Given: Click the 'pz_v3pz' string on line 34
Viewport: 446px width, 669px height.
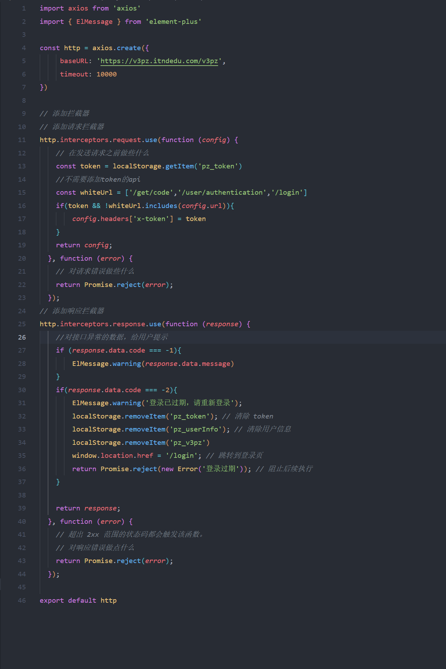Looking at the screenshot, I should pyautogui.click(x=188, y=443).
